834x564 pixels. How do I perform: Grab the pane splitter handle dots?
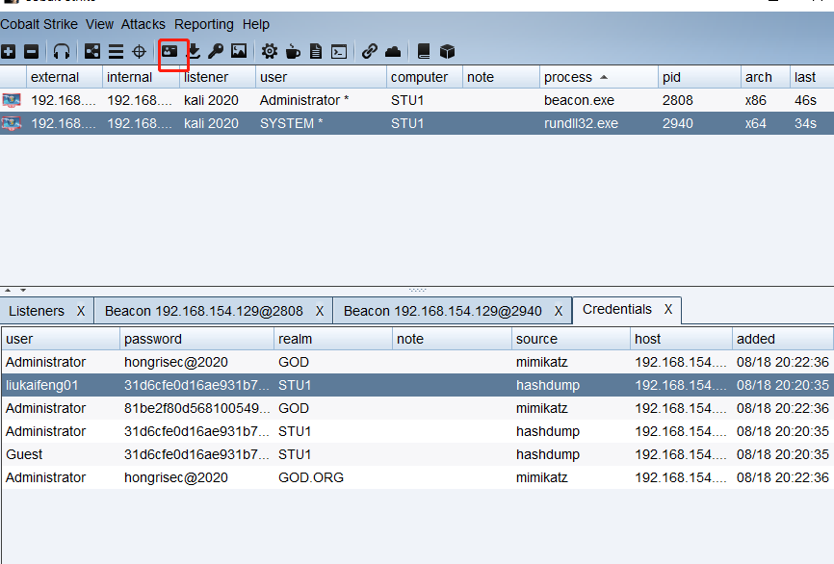coord(418,291)
